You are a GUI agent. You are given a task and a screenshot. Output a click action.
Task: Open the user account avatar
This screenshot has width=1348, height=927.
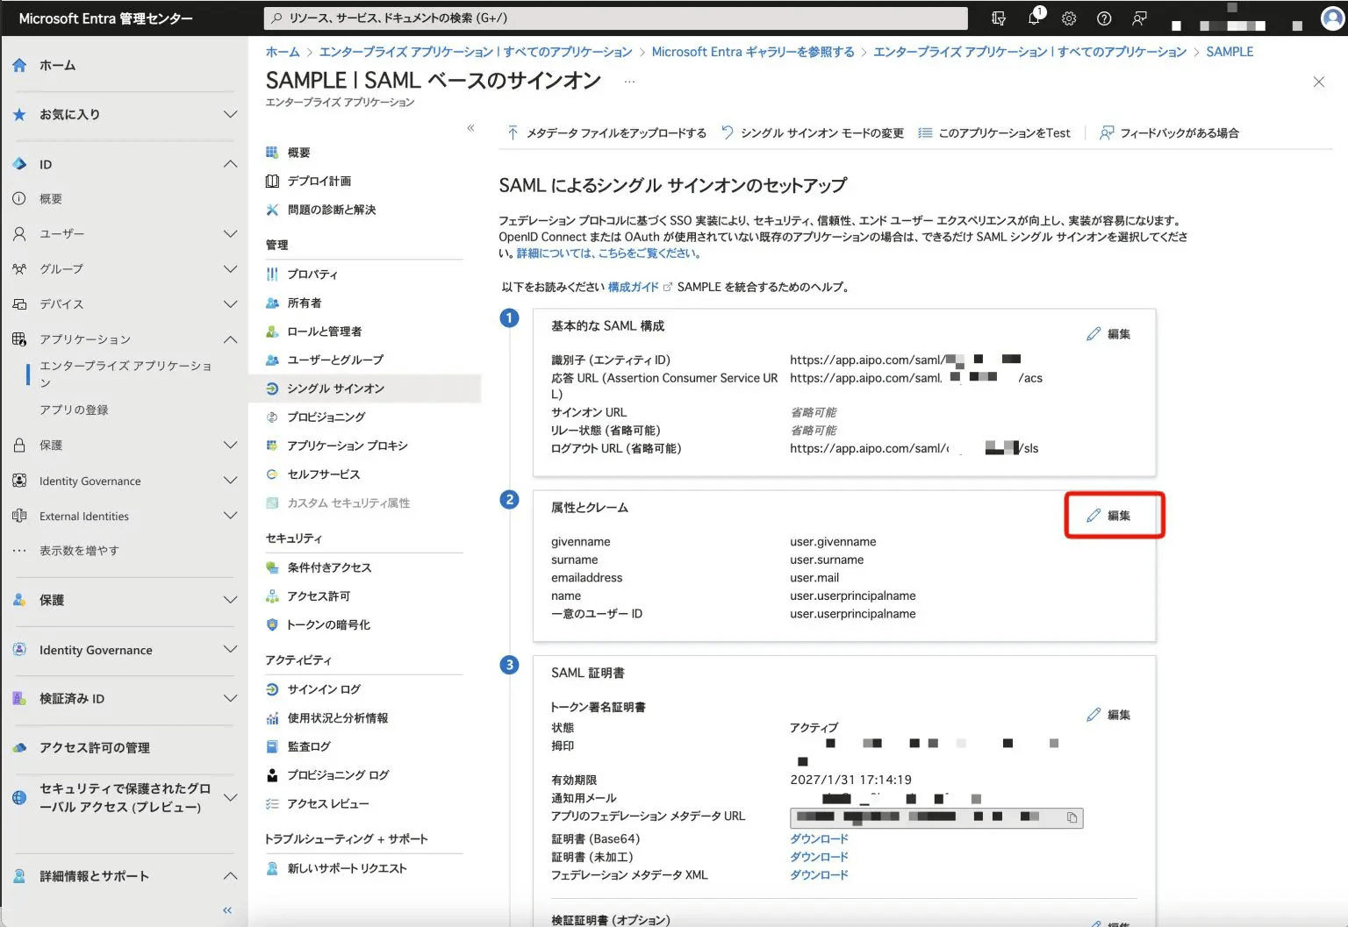click(1334, 18)
